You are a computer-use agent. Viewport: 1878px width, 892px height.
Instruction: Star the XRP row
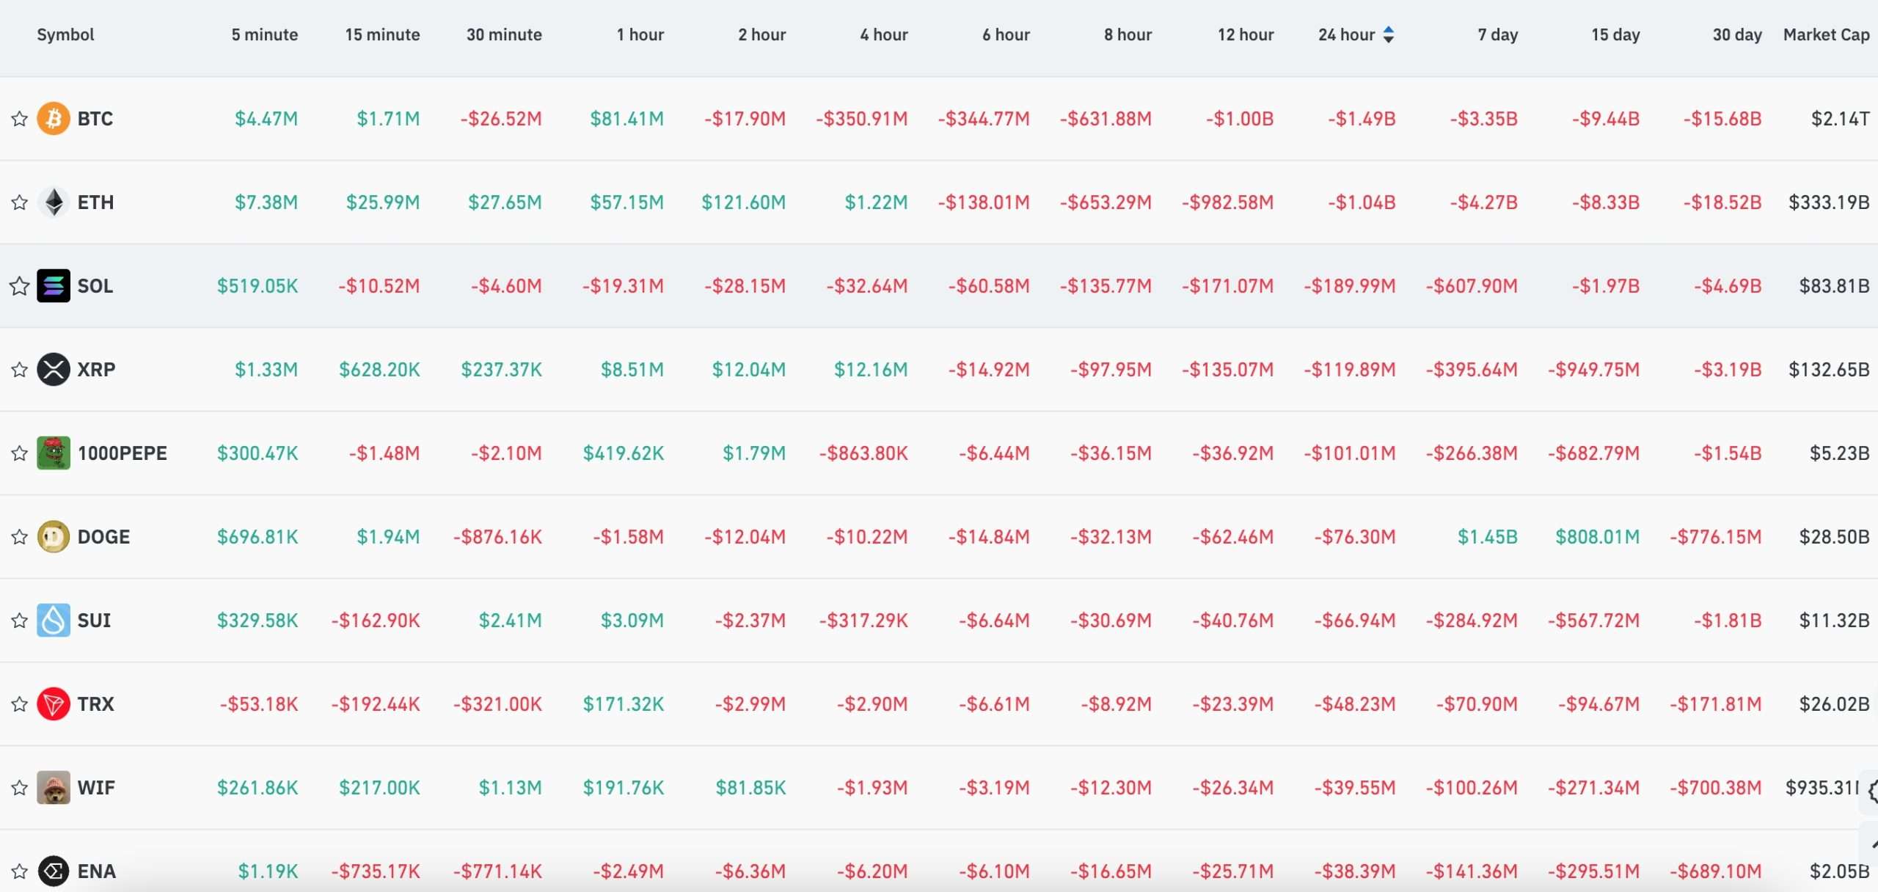pos(19,369)
